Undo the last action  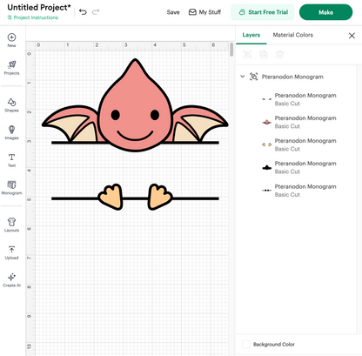[x=83, y=12]
